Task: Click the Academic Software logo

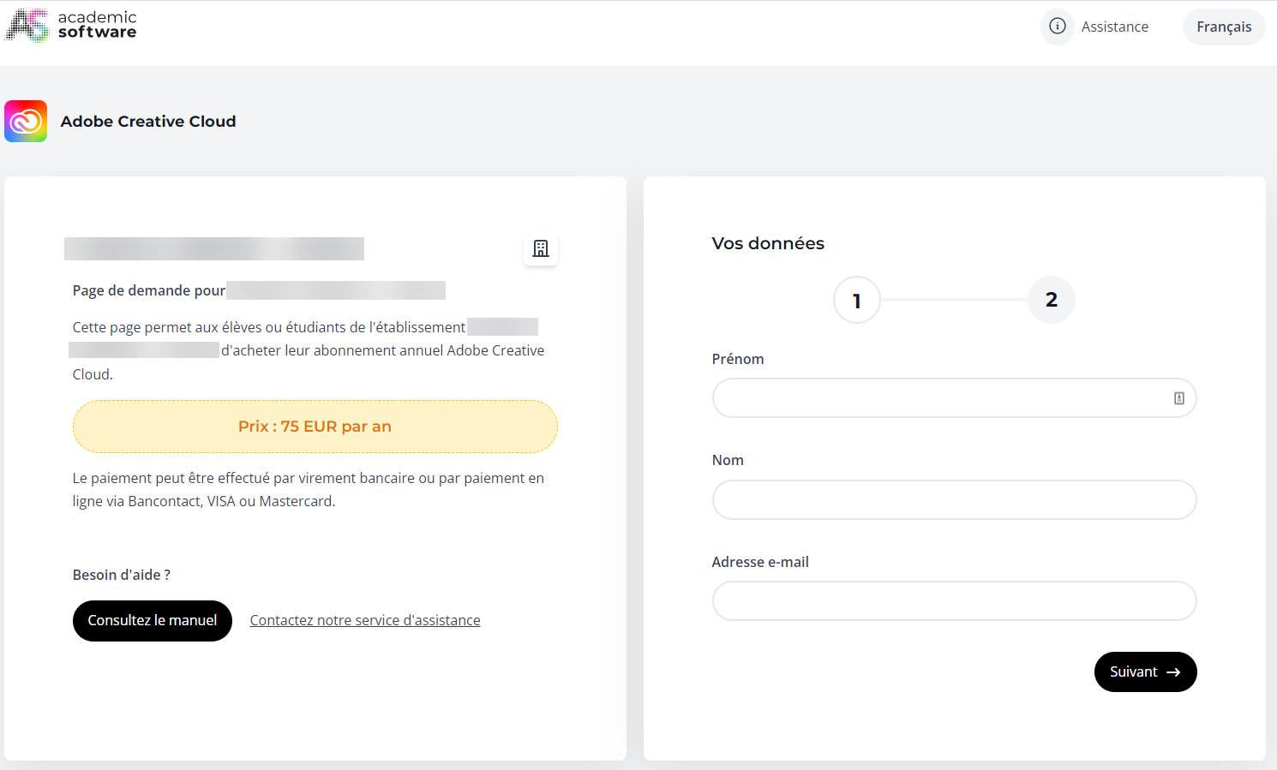Action: [71, 25]
